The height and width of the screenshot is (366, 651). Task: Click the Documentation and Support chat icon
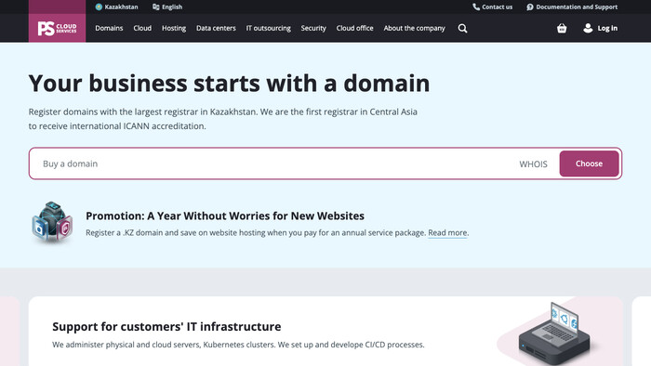tap(530, 7)
